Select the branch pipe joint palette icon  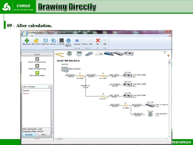(x=60, y=54)
